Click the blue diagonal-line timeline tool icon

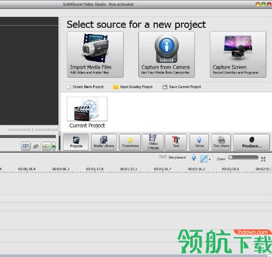point(204,159)
